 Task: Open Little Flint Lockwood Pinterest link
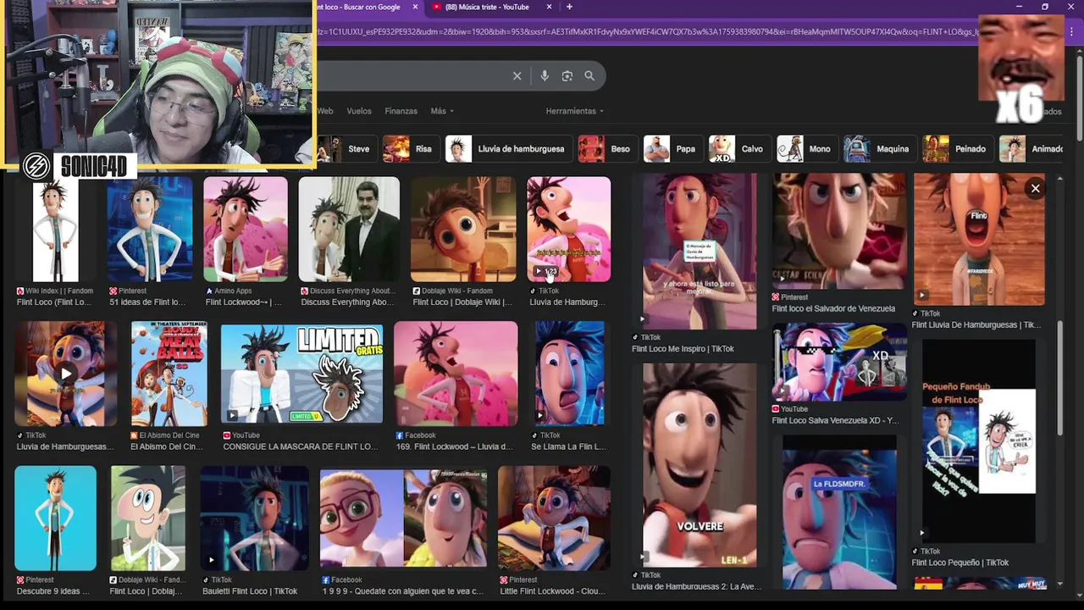point(553,591)
